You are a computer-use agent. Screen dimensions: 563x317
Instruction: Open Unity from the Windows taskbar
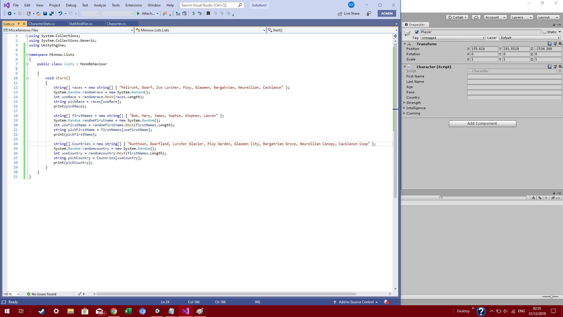[x=157, y=311]
